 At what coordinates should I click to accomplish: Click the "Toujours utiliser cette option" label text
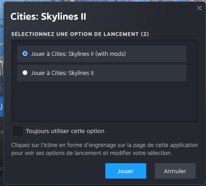point(65,131)
